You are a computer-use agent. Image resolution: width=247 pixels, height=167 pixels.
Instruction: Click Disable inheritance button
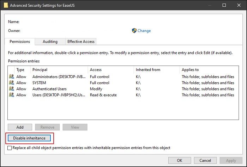click(29, 138)
